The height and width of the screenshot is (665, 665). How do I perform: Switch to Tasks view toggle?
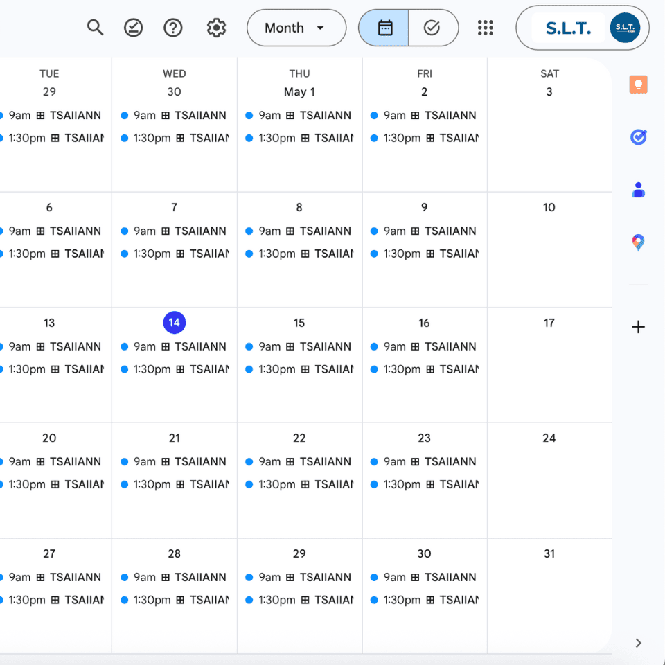(x=433, y=28)
